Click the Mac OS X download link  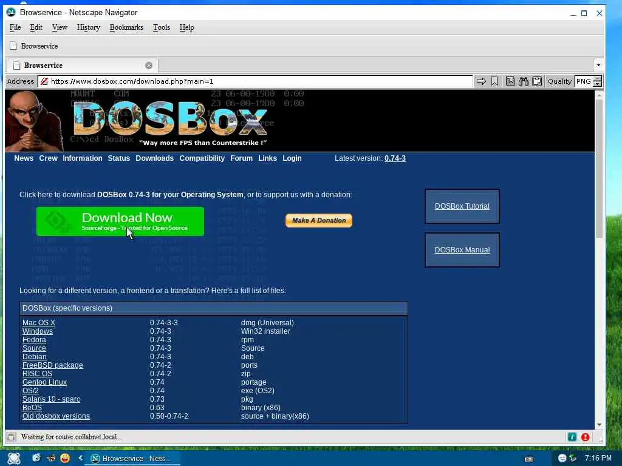click(39, 323)
